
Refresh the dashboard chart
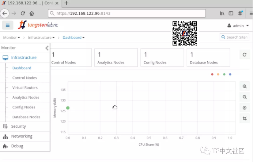(245, 55)
